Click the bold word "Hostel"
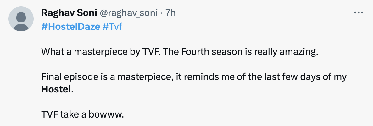373x126 pixels. point(56,89)
